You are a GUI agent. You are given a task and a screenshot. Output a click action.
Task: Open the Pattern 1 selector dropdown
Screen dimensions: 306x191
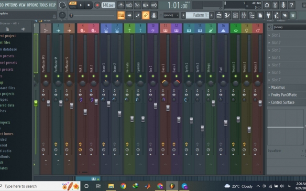197,15
